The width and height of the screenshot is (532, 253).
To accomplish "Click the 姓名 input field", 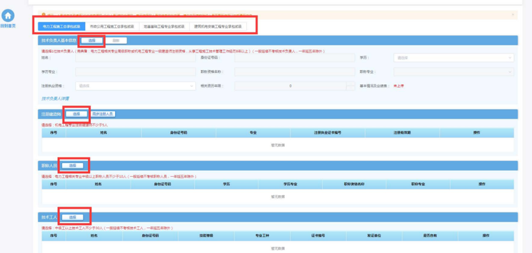I will coord(135,58).
